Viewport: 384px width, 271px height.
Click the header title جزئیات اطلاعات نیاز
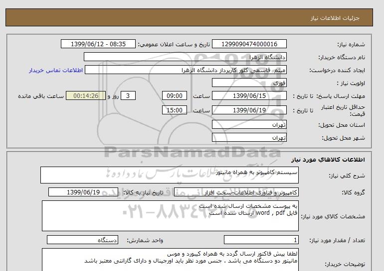335,18
